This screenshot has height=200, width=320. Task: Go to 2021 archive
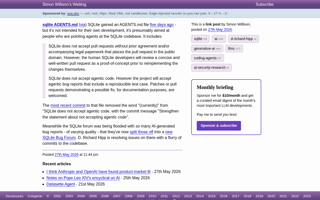(x=283, y=196)
